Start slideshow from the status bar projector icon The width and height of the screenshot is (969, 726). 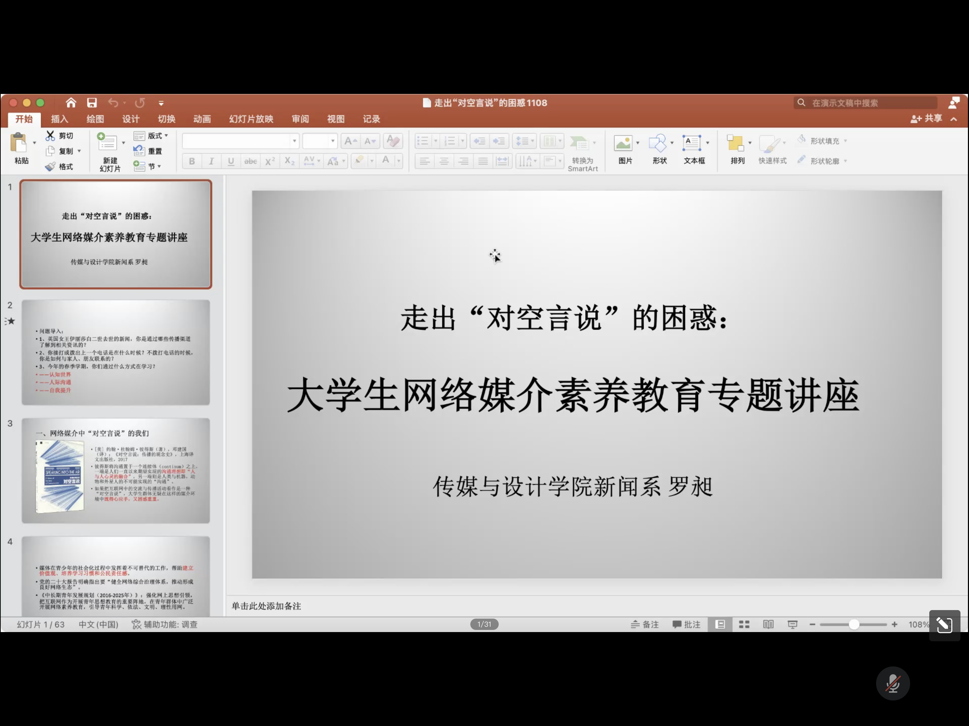(793, 624)
